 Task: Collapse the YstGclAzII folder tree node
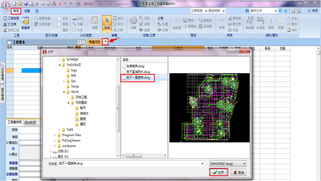[60, 65]
